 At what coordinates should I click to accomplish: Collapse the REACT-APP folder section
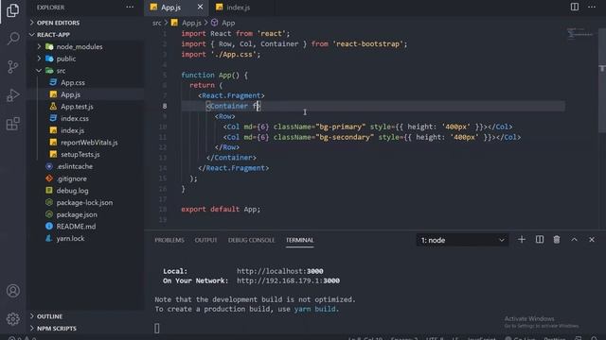pyautogui.click(x=85, y=35)
